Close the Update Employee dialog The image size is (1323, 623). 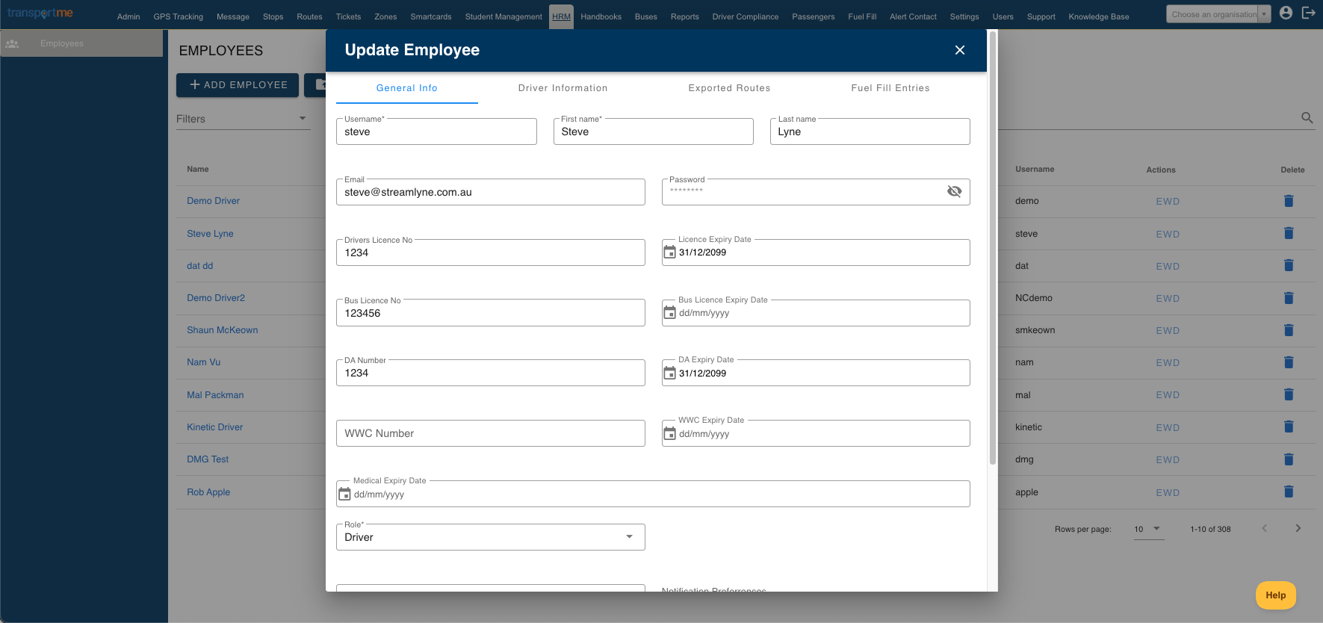pos(960,50)
